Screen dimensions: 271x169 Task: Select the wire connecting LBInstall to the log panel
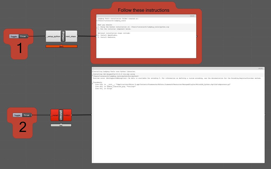(x=82, y=115)
